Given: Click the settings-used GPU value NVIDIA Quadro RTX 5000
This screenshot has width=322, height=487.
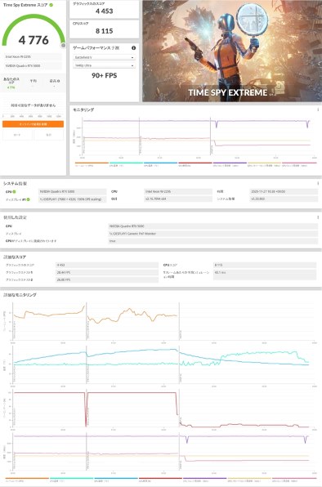Looking at the screenshot, I should [x=213, y=226].
